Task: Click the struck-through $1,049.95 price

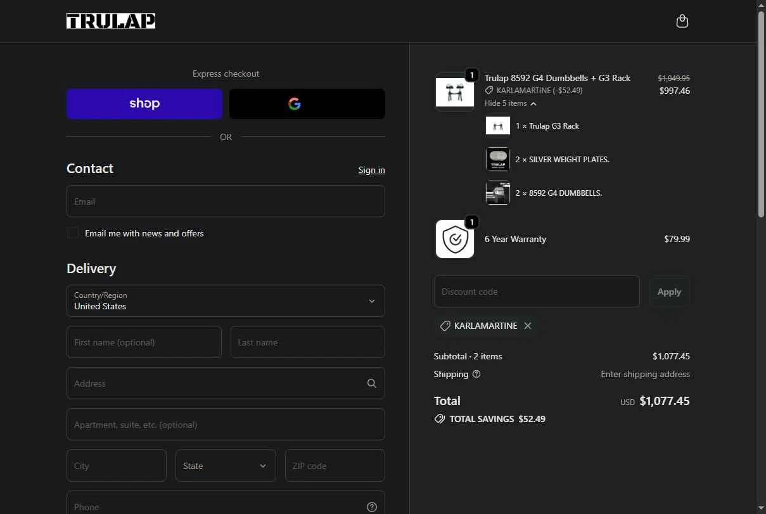Action: pyautogui.click(x=673, y=78)
